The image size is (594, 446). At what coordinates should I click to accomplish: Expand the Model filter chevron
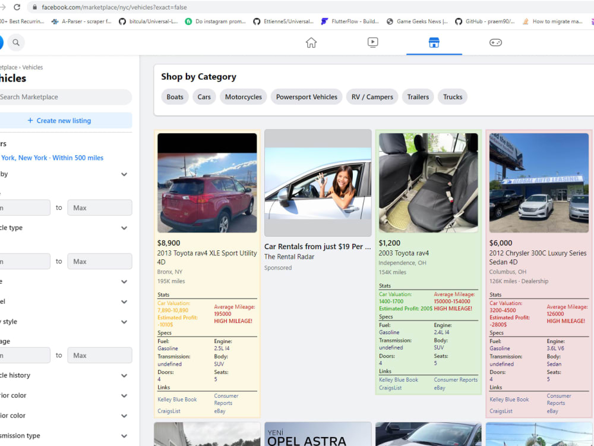tap(124, 302)
